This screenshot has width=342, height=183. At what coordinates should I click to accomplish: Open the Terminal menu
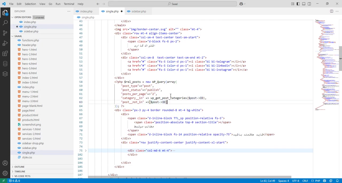pos(69,4)
